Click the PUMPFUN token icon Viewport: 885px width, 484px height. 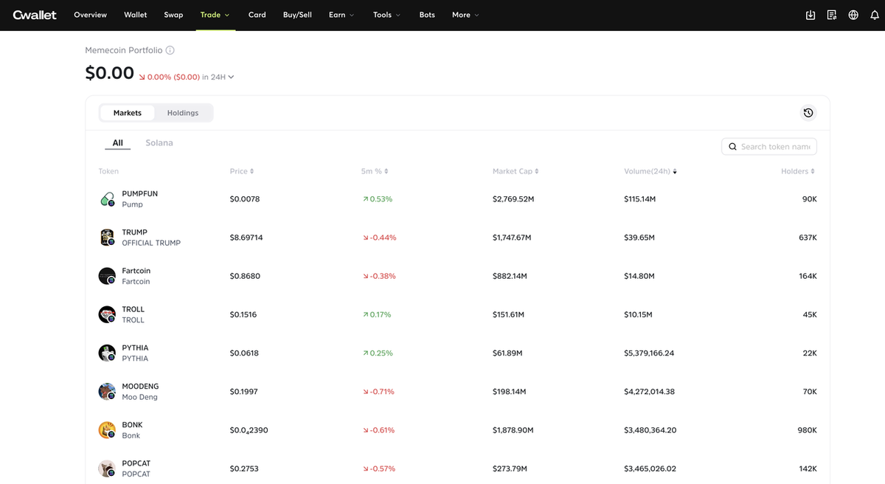coord(107,199)
